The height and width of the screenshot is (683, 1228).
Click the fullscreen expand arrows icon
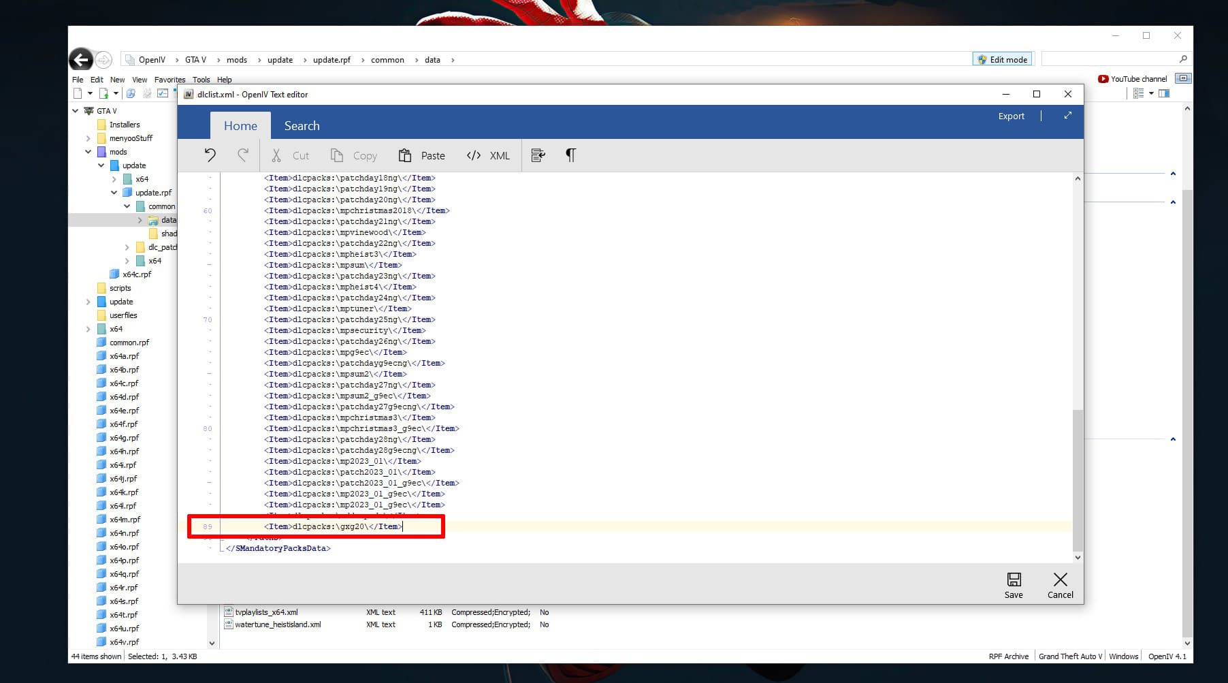[x=1067, y=116]
